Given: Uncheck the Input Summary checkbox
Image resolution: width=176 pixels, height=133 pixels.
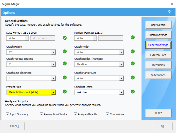Looking at the screenshot, I should click(7, 114).
